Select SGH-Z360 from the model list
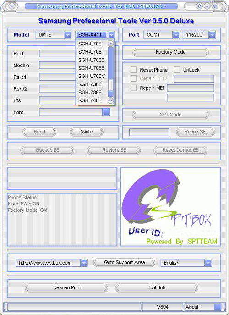The width and height of the screenshot is (229, 315). click(90, 84)
